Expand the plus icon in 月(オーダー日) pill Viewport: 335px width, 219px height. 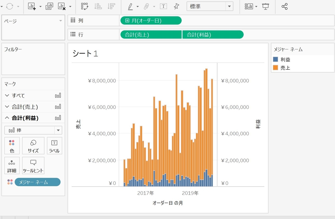127,20
